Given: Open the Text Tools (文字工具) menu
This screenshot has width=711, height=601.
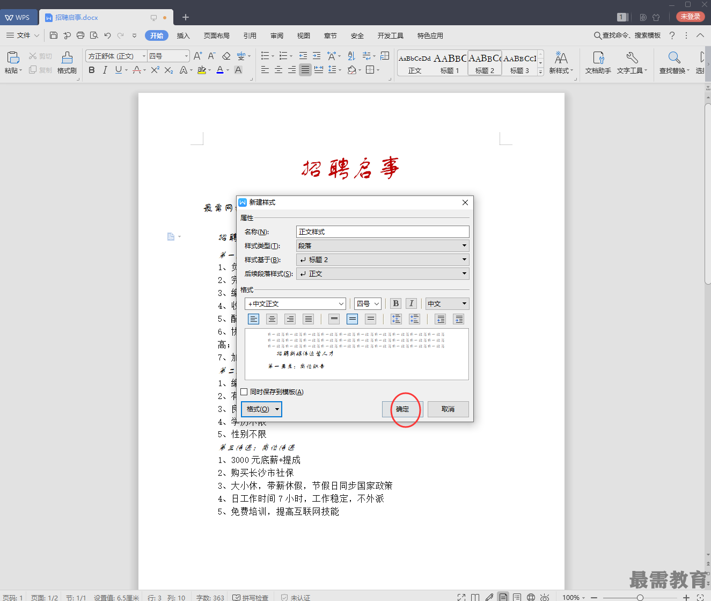Looking at the screenshot, I should (x=632, y=63).
